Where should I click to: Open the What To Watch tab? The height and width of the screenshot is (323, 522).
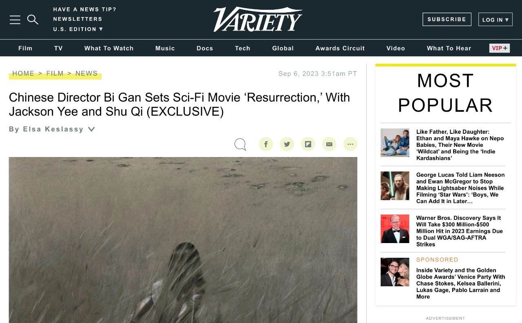point(109,48)
